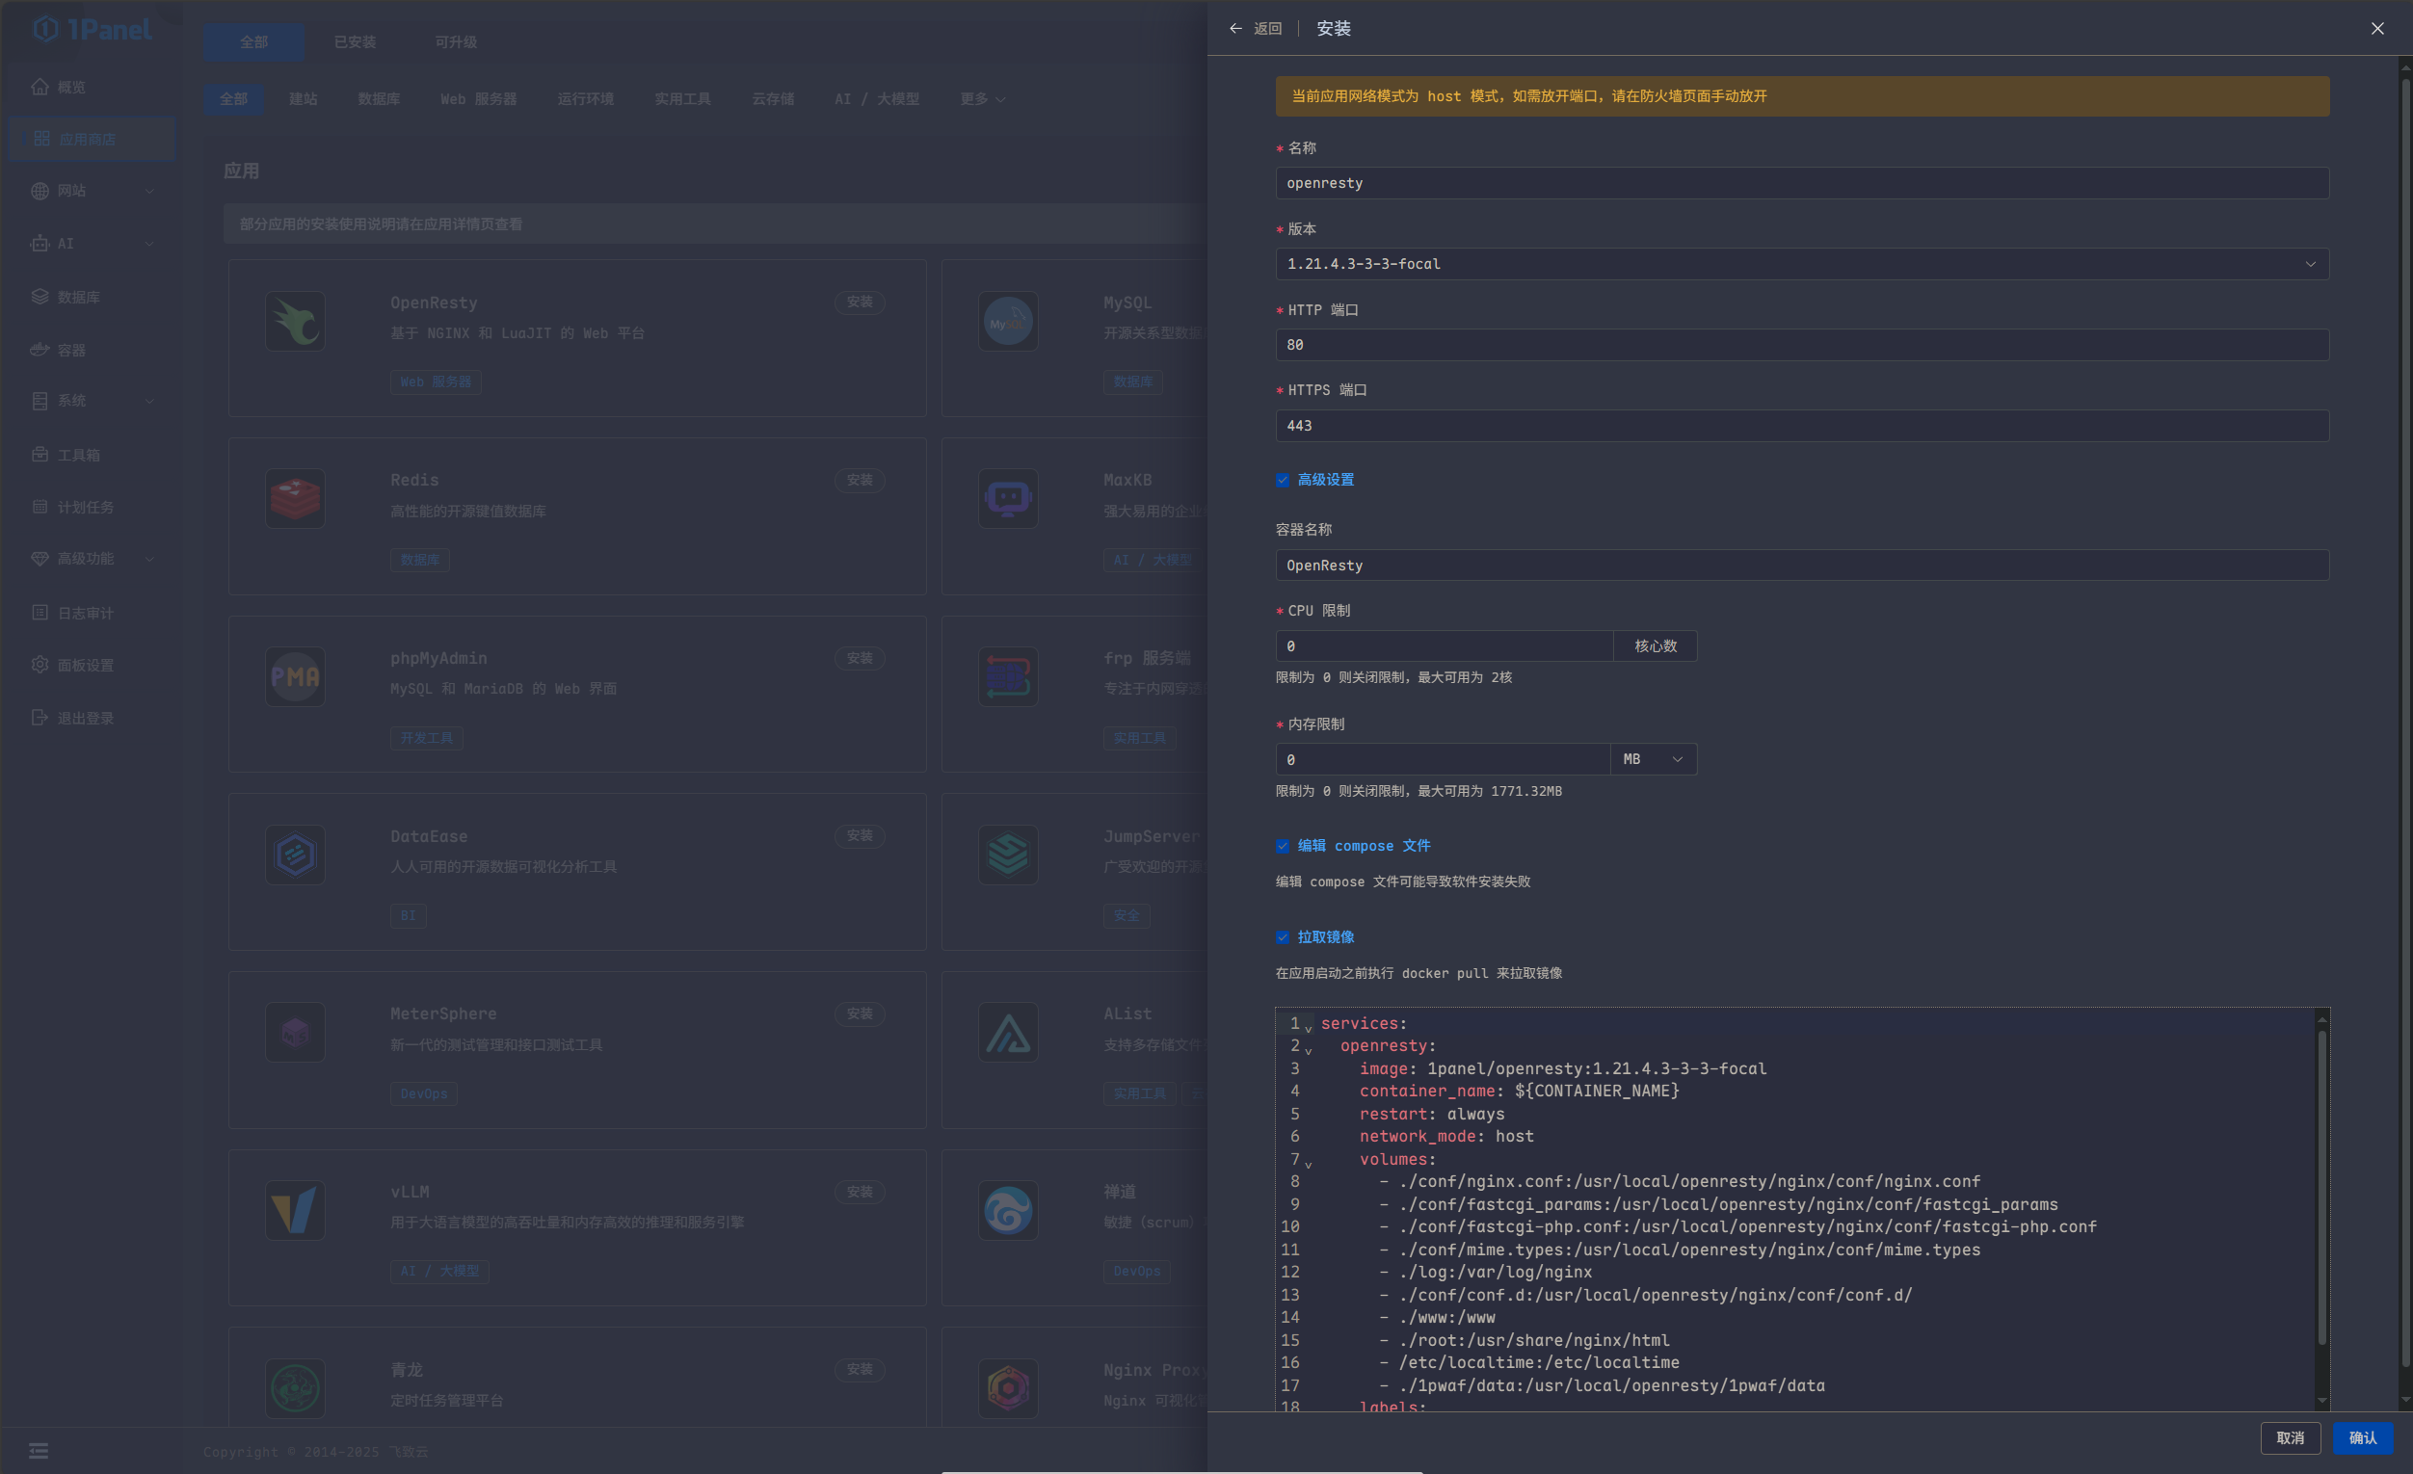Image resolution: width=2413 pixels, height=1474 pixels.
Task: Click the 确认 confirm button
Action: coord(2361,1436)
